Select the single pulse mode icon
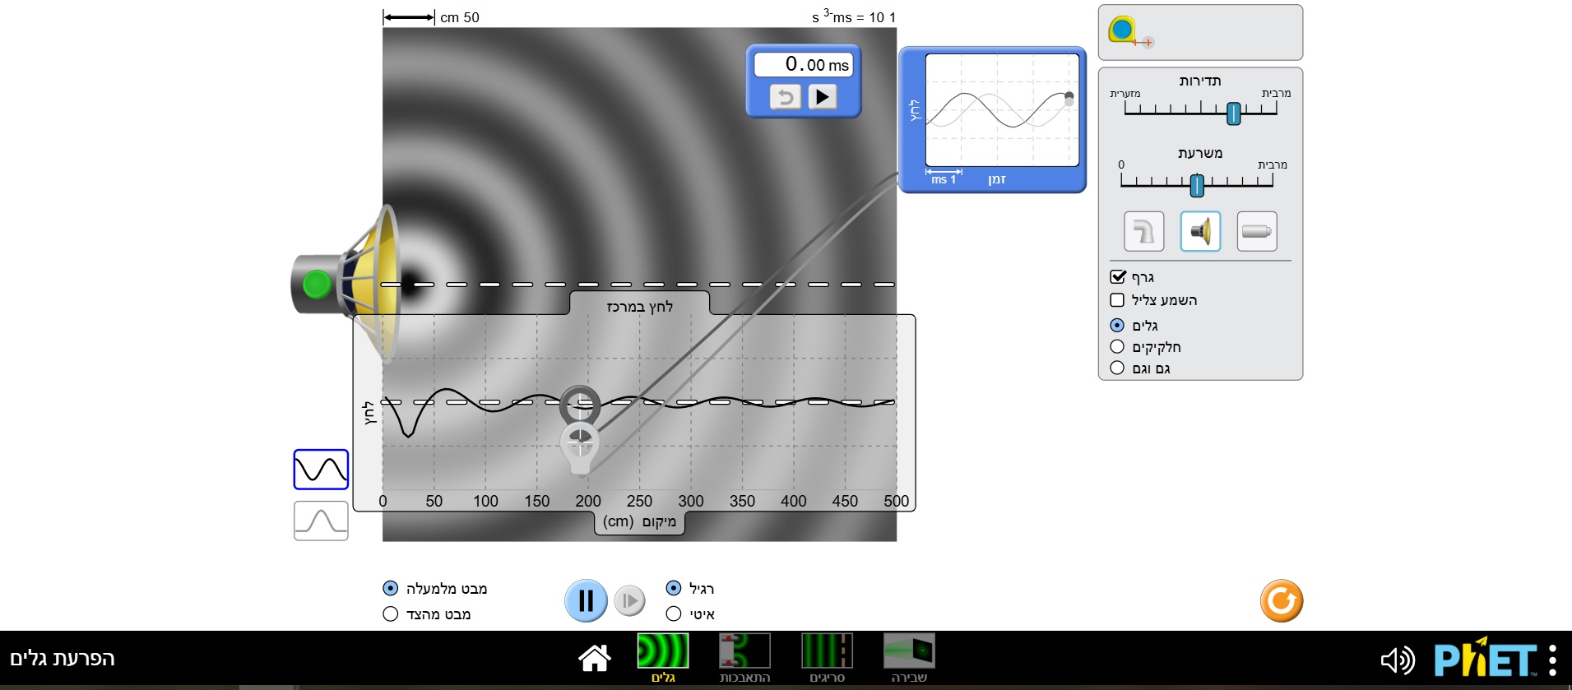This screenshot has width=1572, height=690. (321, 521)
